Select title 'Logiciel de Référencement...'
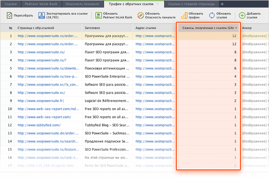269x178 pixels. (107, 101)
